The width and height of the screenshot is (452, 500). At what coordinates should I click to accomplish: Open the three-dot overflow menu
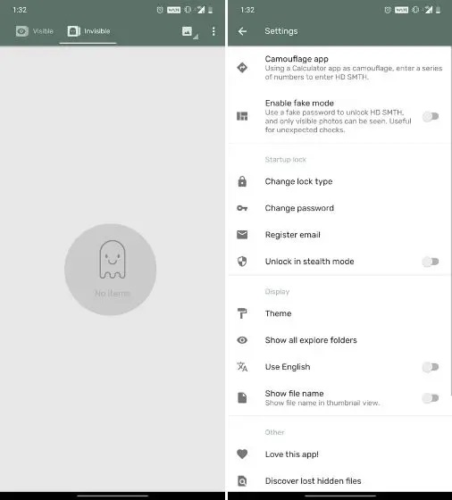(213, 31)
